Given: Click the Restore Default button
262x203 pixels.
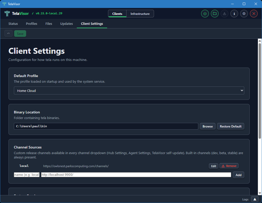Looking at the screenshot, I should pos(231,126).
